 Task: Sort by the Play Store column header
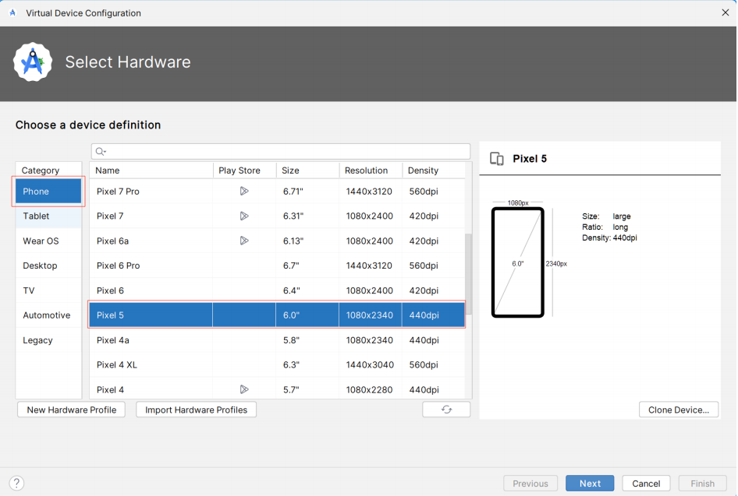tap(244, 170)
